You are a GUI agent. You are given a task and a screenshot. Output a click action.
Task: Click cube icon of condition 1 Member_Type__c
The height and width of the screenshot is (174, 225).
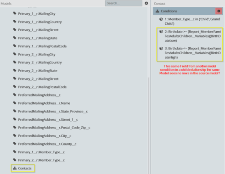click(x=161, y=19)
